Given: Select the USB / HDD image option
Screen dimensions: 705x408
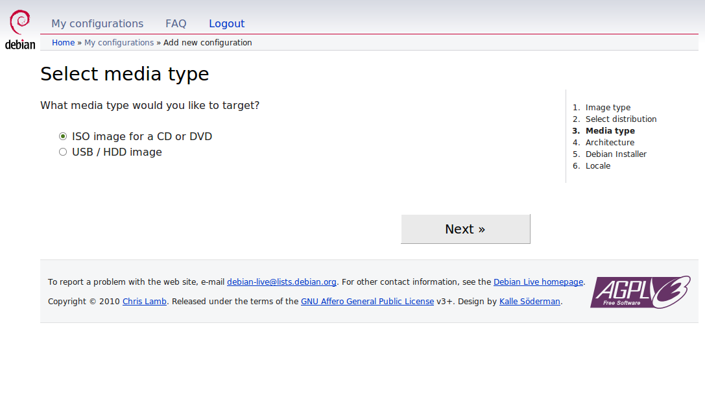Looking at the screenshot, I should click(x=63, y=152).
